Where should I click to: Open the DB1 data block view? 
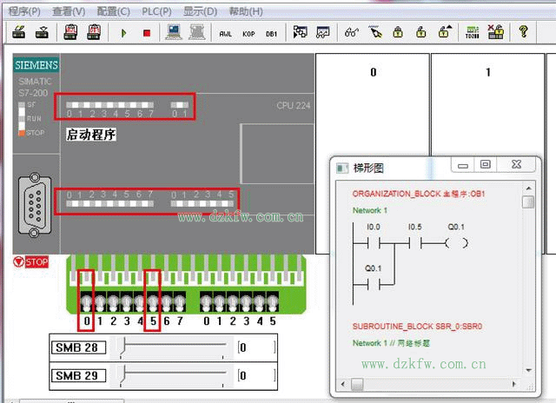pos(271,33)
